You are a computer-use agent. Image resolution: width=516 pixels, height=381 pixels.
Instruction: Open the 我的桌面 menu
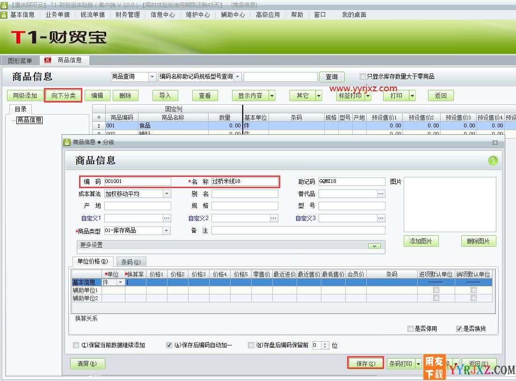point(354,15)
